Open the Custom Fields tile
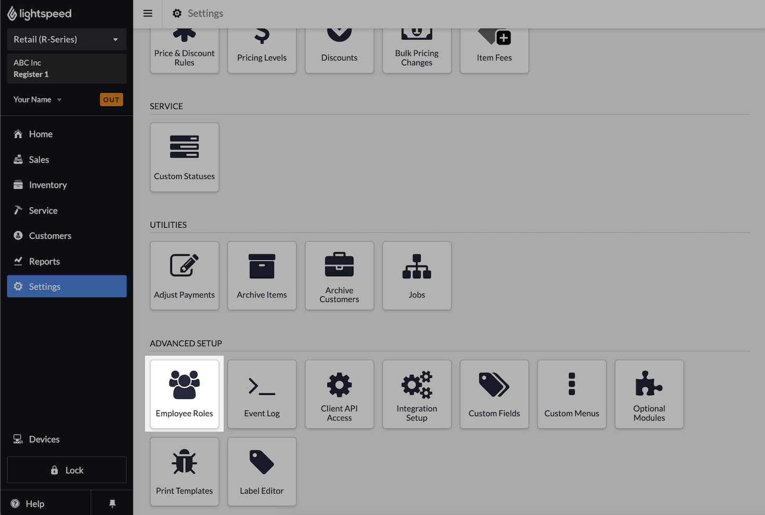Viewport: 765px width, 515px height. coord(494,394)
